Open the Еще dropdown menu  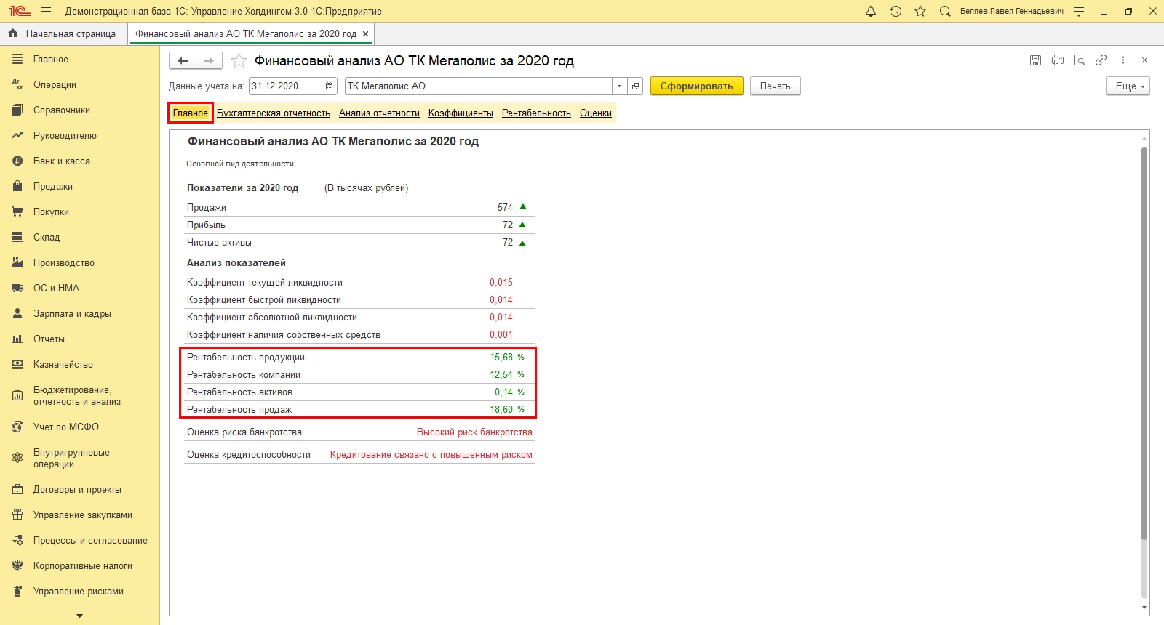[1128, 86]
